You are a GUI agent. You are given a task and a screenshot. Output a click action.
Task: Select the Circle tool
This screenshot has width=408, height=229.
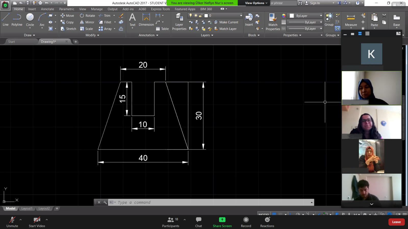[x=30, y=20]
